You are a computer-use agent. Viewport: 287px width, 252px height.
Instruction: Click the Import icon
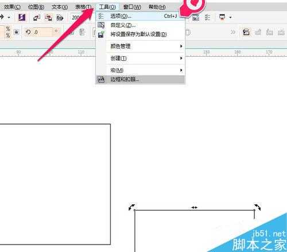click(x=37, y=18)
